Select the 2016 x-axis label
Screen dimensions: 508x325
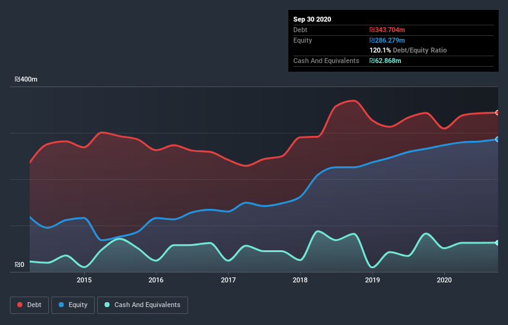click(156, 280)
